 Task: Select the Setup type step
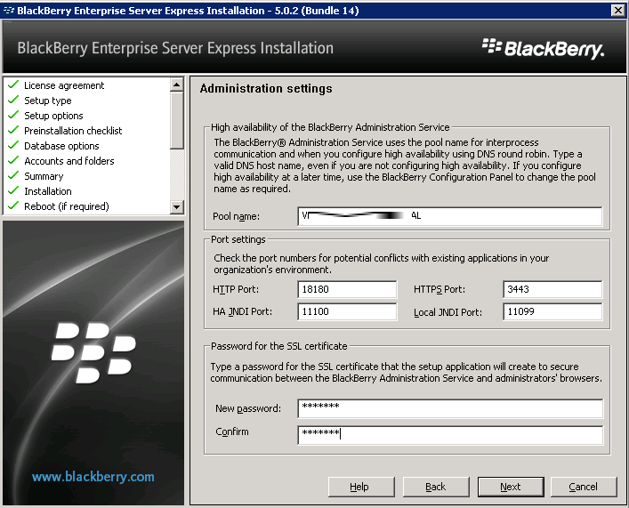48,101
